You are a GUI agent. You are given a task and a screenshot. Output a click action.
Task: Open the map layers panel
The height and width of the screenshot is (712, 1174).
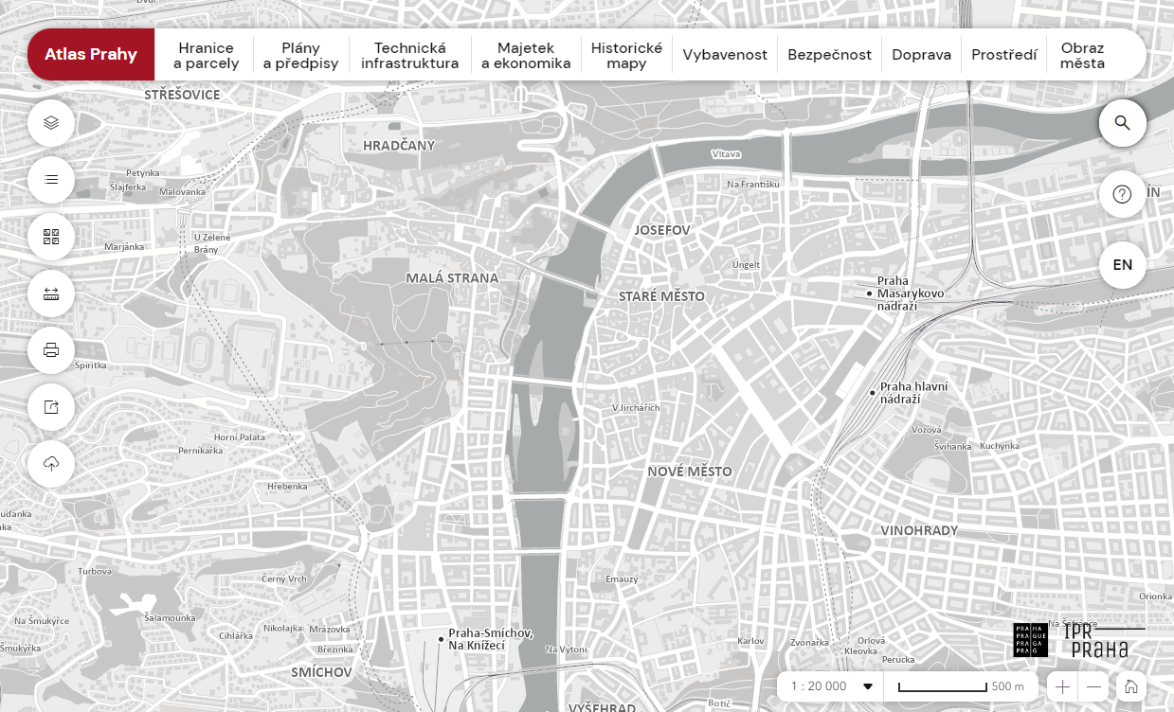[51, 122]
